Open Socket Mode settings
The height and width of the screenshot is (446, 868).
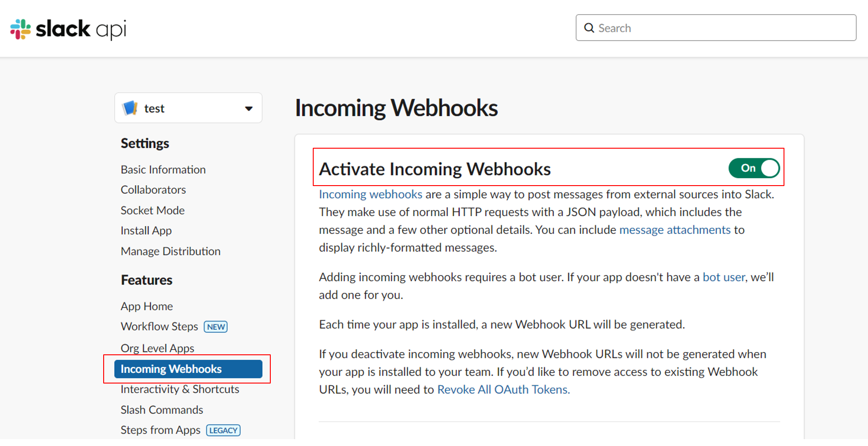click(x=153, y=210)
